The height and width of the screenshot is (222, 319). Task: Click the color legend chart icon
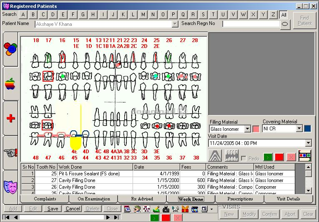point(304,156)
